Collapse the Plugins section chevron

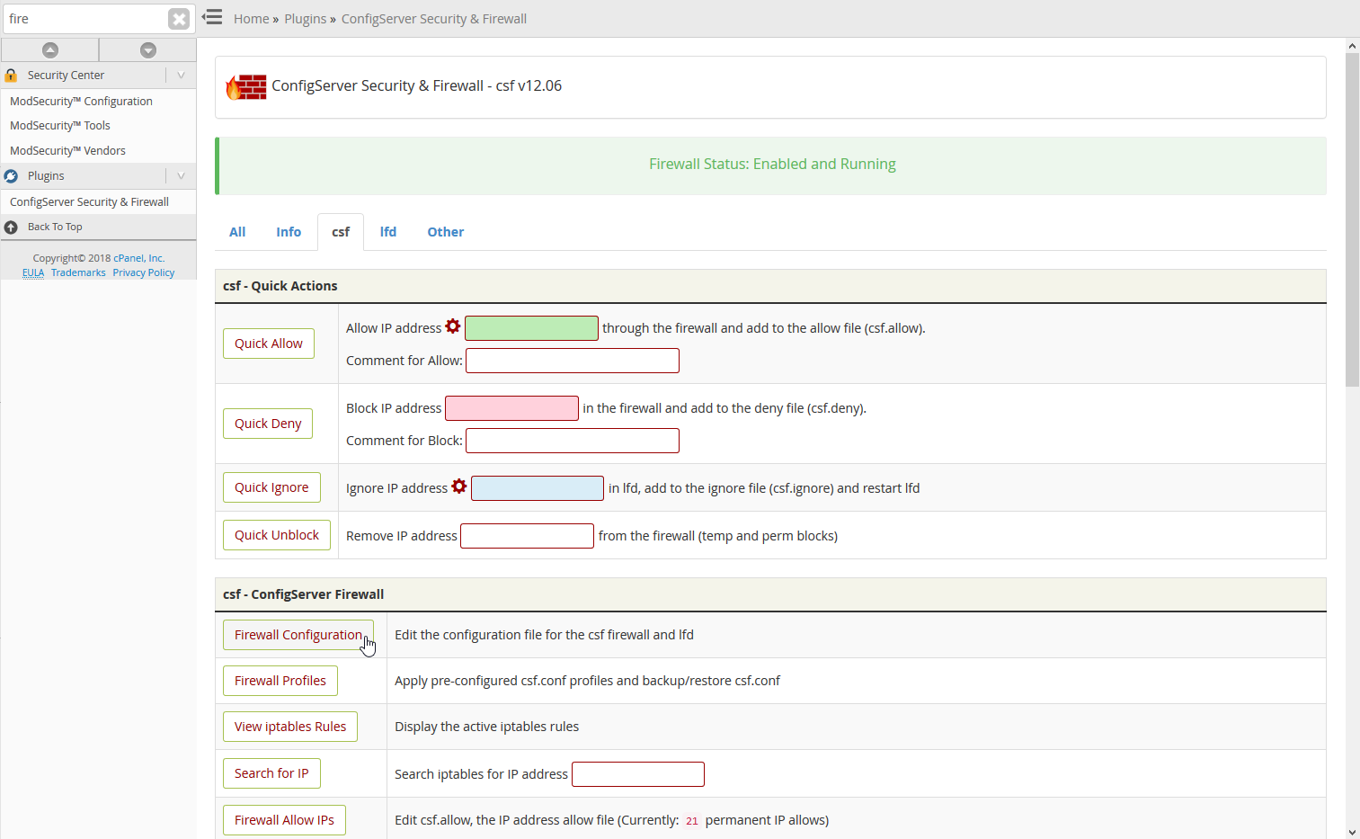[x=181, y=176]
